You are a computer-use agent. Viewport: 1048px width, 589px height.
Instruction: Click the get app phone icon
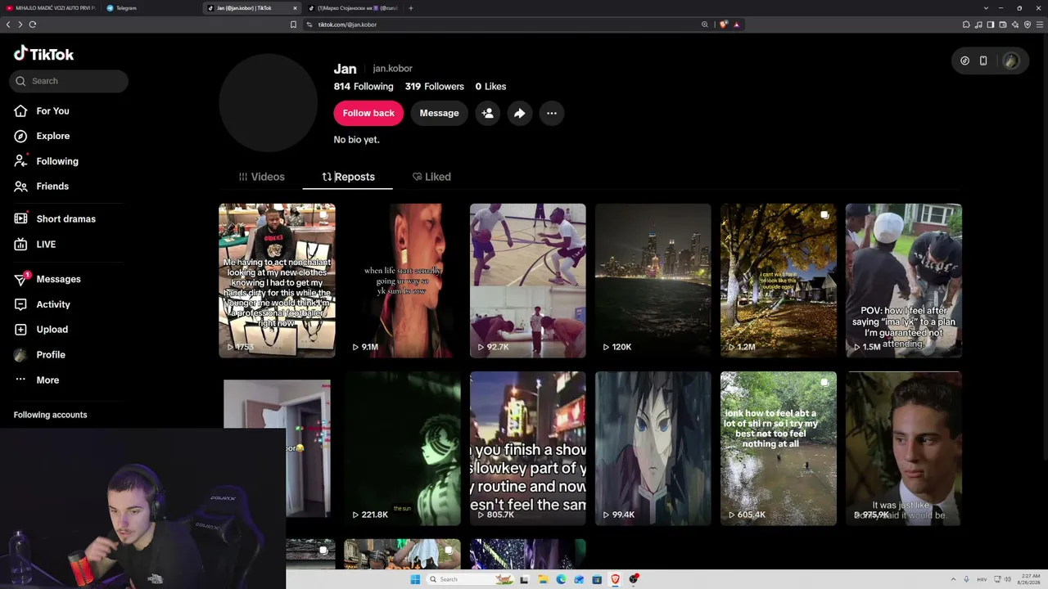[x=983, y=61]
